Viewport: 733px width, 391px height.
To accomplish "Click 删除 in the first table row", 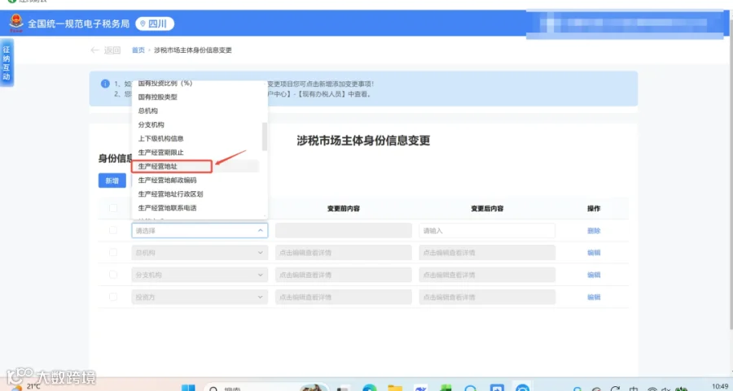I will click(594, 231).
